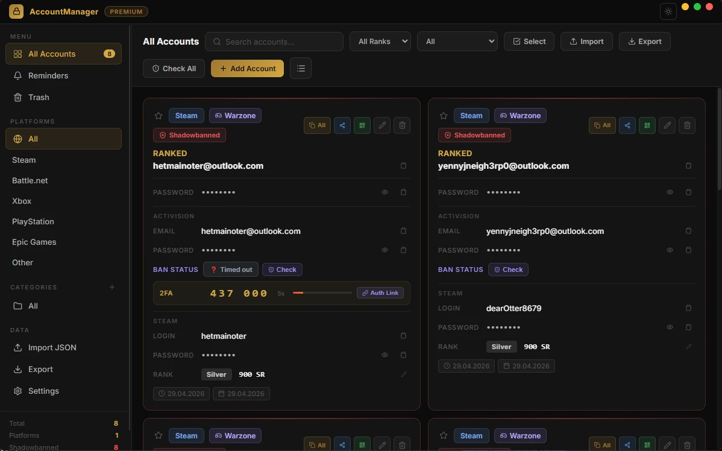Reveal main password of hetmainoter account
This screenshot has width=722, height=451.
click(x=385, y=192)
